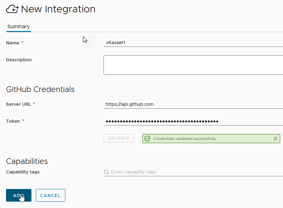Cancel the new integration form
Image resolution: width=283 pixels, height=208 pixels.
(x=51, y=196)
